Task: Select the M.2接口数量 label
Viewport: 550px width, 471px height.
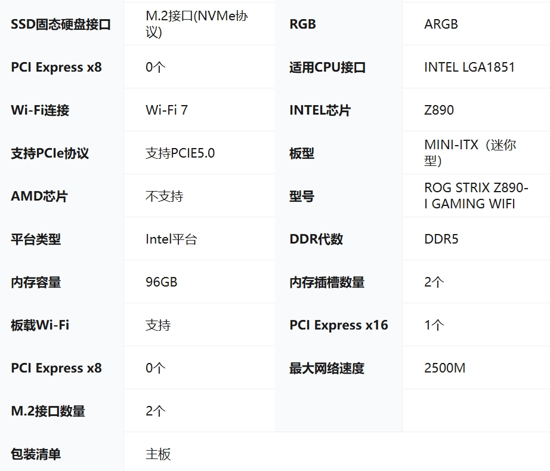Action: [48, 411]
